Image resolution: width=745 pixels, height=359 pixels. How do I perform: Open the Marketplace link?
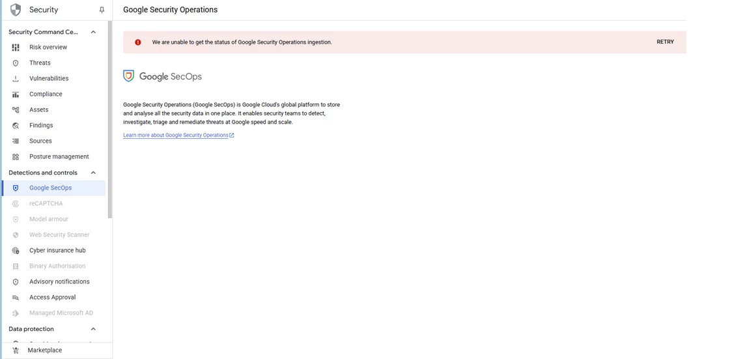pyautogui.click(x=45, y=351)
